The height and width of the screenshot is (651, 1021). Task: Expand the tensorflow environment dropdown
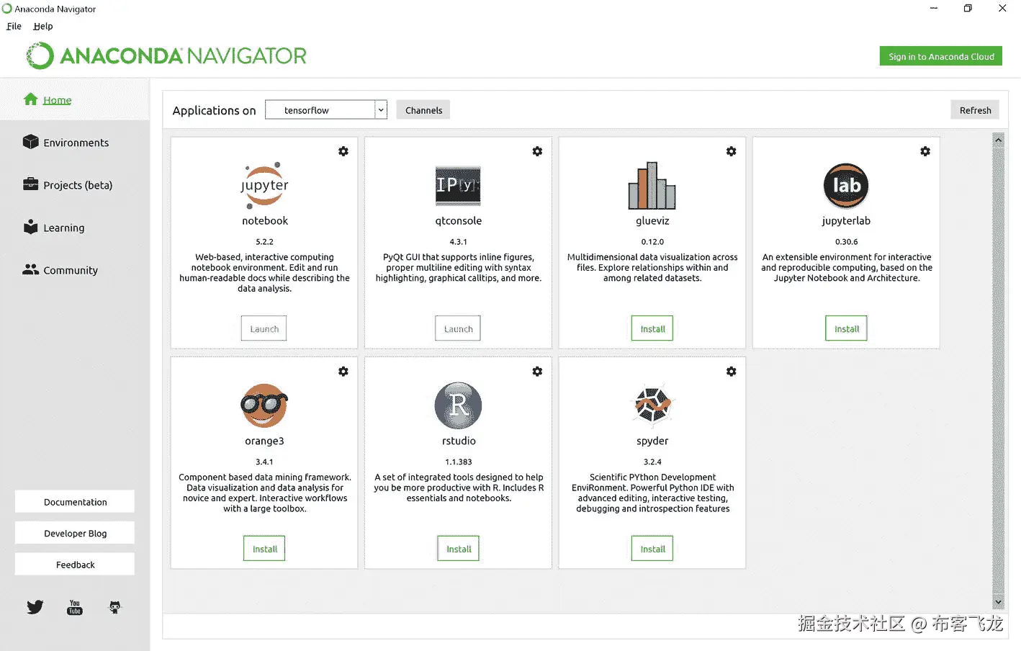[381, 110]
